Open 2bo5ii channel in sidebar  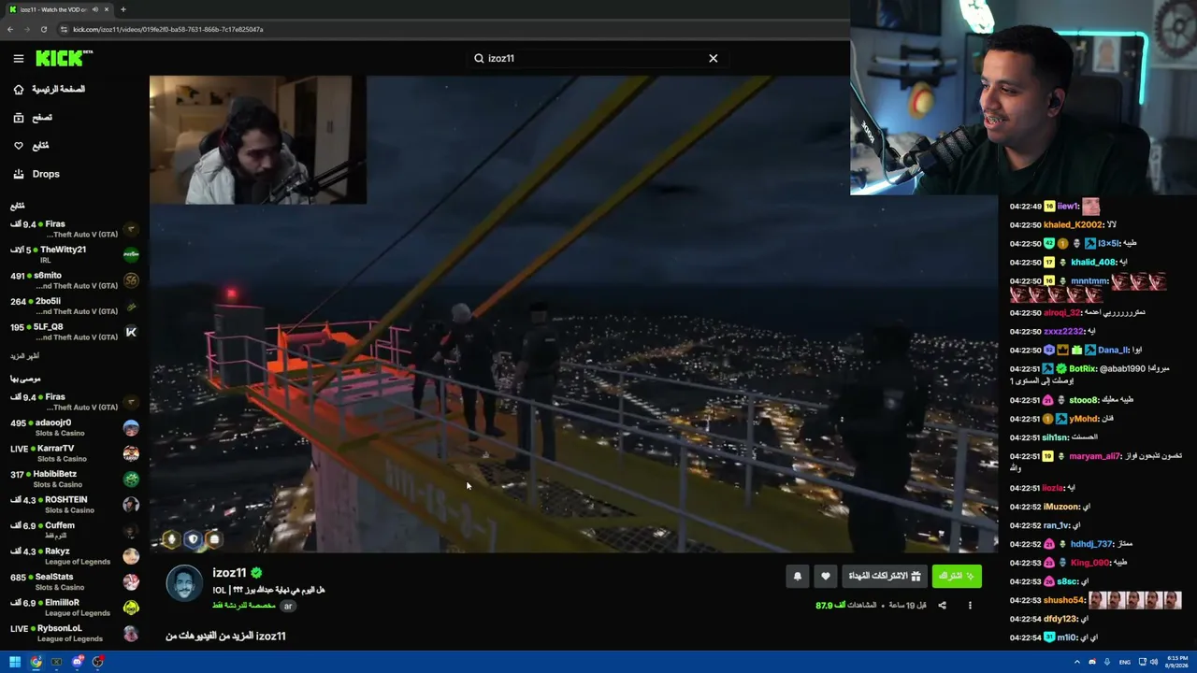click(75, 306)
